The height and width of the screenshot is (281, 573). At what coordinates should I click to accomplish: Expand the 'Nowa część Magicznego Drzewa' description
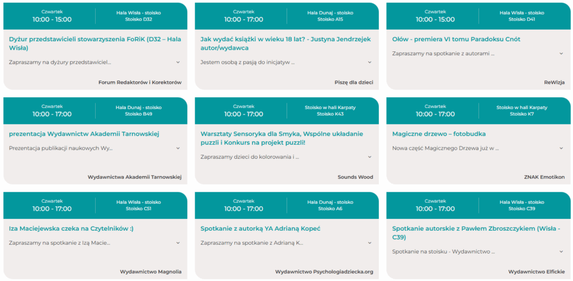tap(561, 148)
